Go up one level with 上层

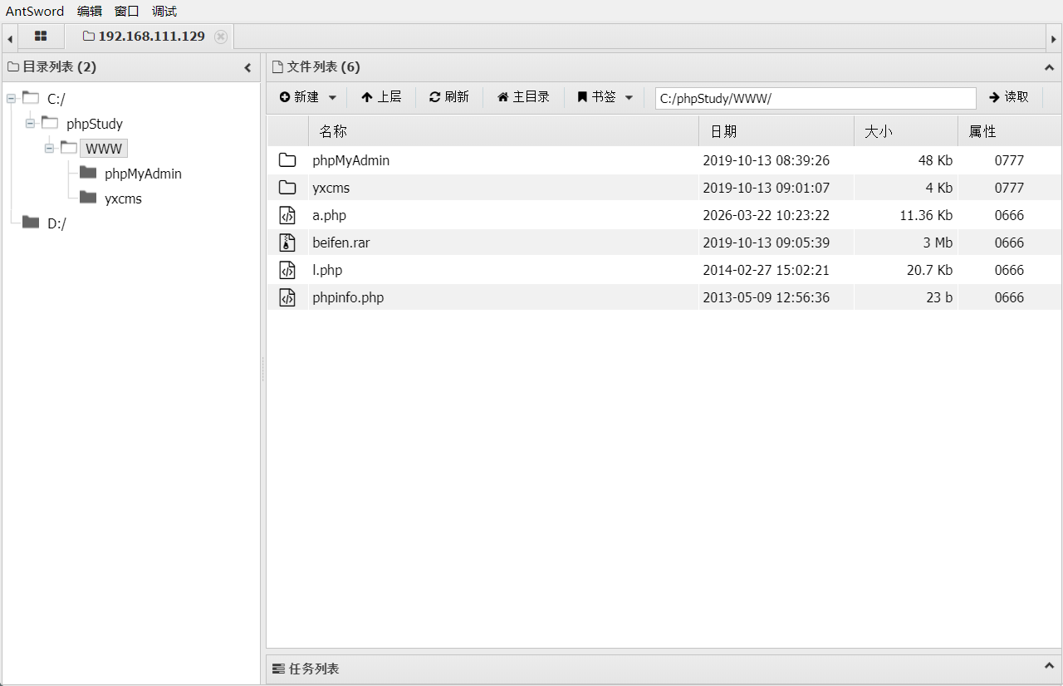[x=381, y=97]
